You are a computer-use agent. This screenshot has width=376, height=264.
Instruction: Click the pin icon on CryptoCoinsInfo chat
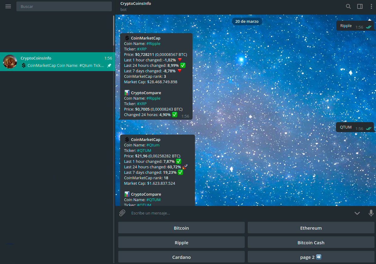coord(109,66)
